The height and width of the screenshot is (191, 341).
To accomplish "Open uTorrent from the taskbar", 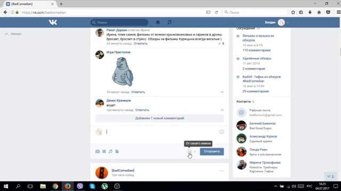I will click(105, 186).
